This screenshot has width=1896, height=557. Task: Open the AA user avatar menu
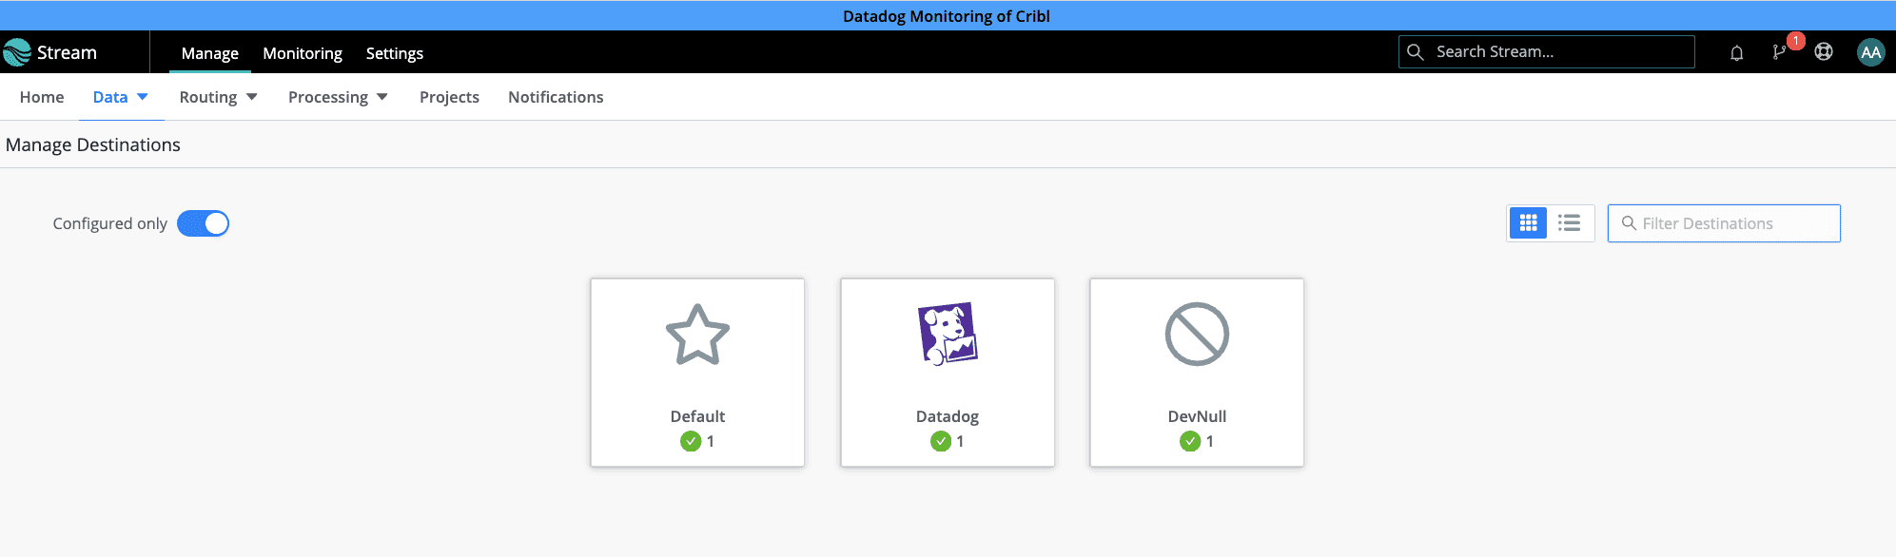pyautogui.click(x=1870, y=52)
